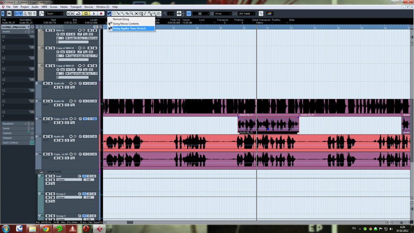
Task: Open the Quick Controls inspector section
Action: click(17, 142)
